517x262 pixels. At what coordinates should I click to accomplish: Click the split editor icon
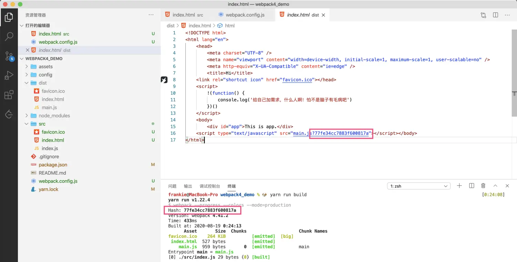tap(495, 15)
